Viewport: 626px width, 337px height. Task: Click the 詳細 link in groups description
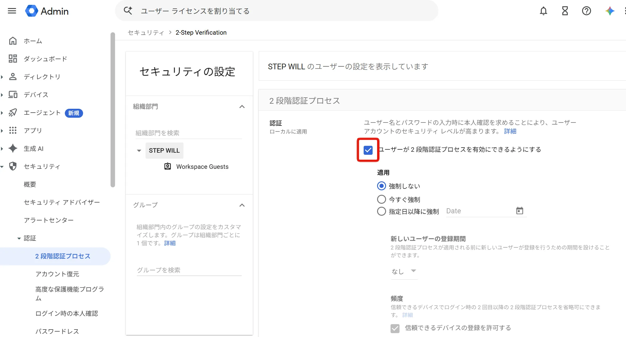coord(170,243)
